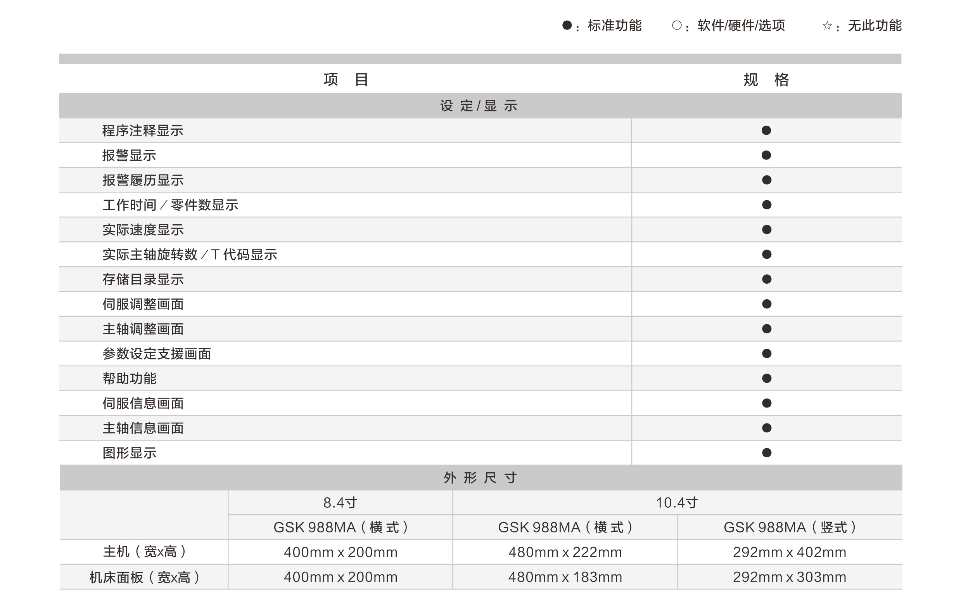Click the 480mm x 222mm cell
Screen dimensions: 961x614
point(565,552)
